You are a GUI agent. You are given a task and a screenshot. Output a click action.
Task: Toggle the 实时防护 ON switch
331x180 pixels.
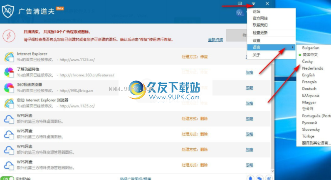7,178
